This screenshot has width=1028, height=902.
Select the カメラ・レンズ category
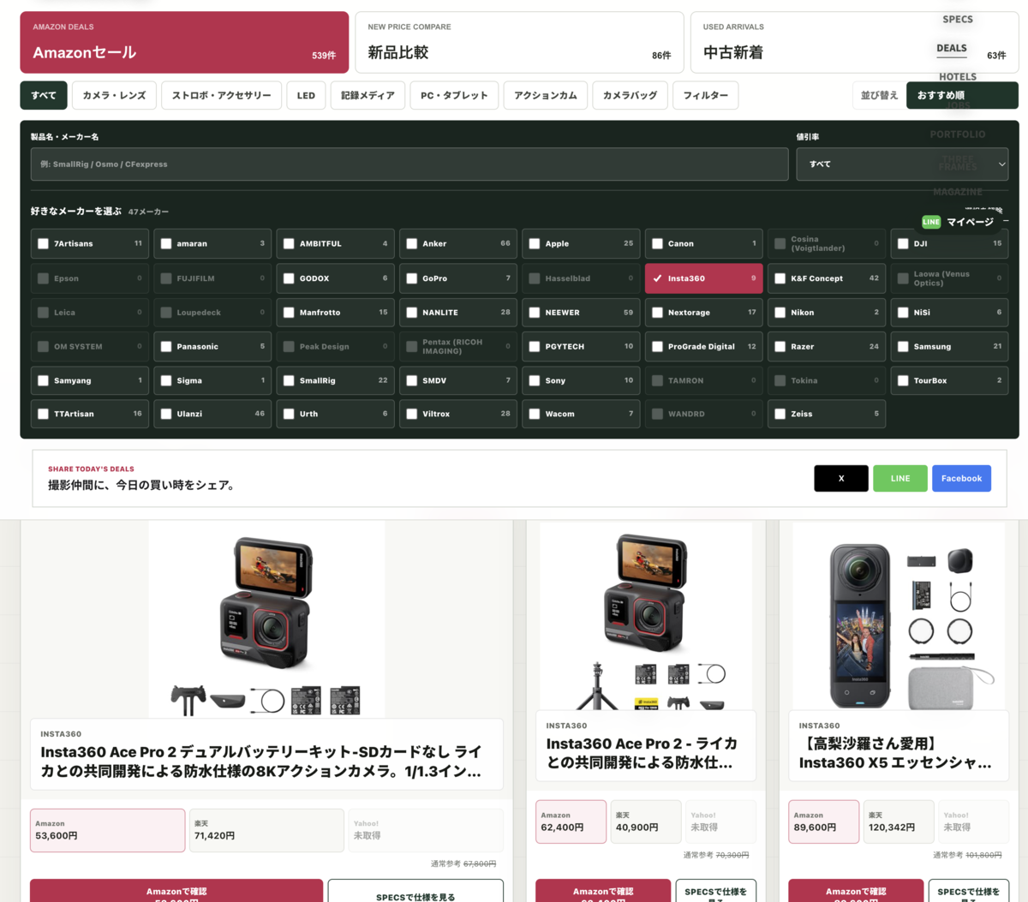pos(114,95)
